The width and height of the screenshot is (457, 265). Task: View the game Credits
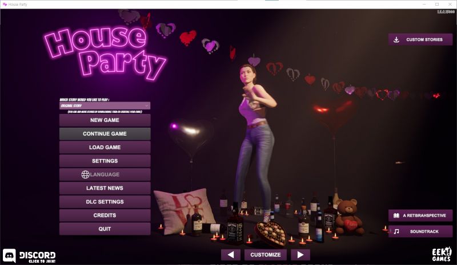point(105,215)
